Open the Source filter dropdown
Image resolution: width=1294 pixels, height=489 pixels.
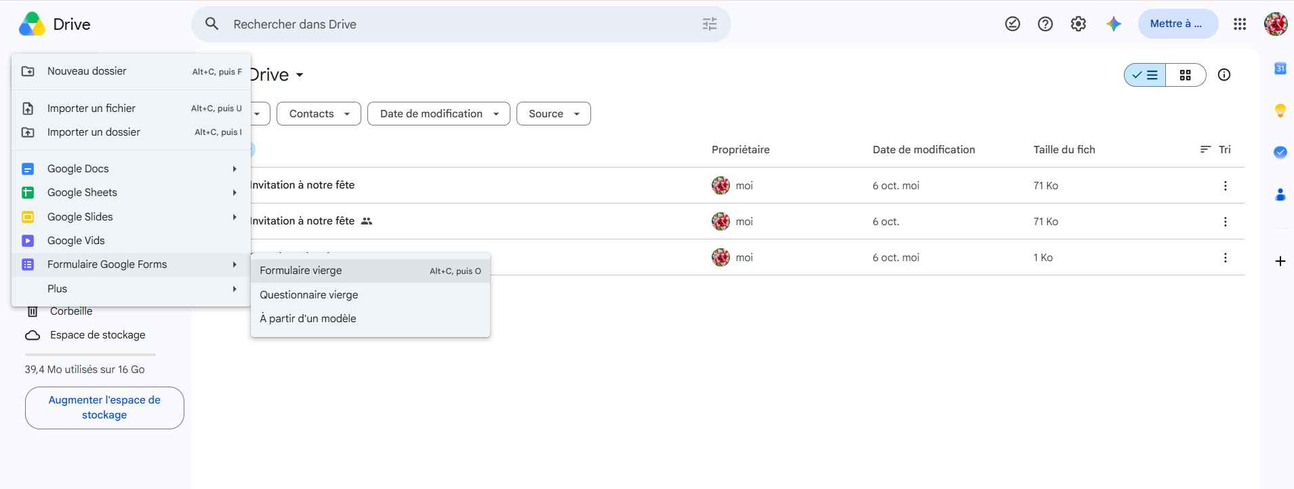tap(554, 114)
